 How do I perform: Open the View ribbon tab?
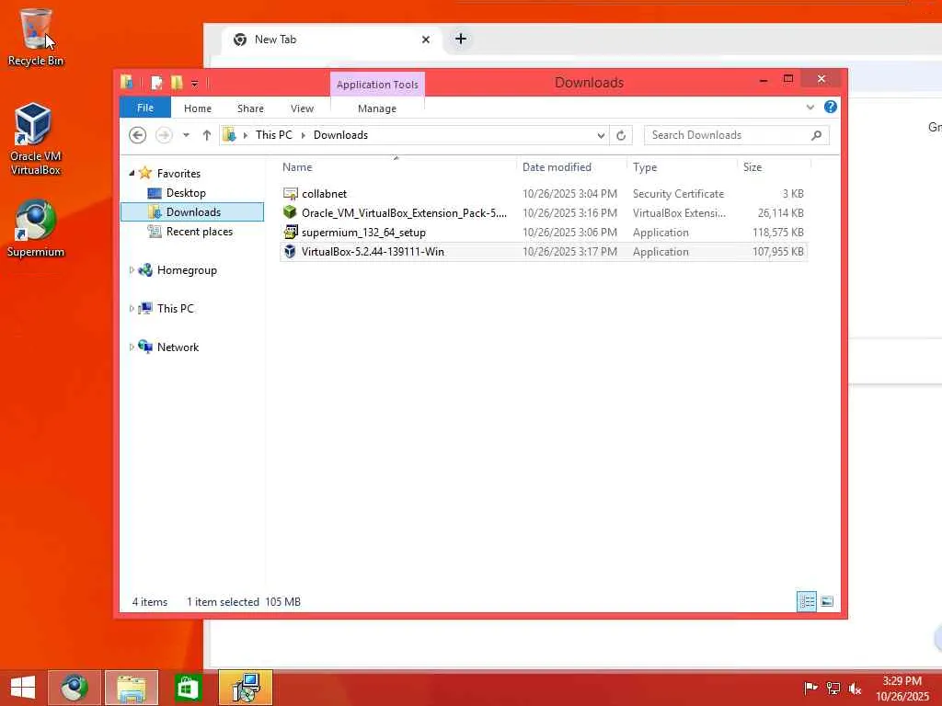(302, 108)
